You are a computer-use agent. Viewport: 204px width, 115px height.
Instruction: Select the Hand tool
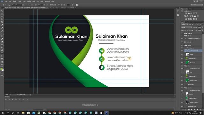[2, 62]
